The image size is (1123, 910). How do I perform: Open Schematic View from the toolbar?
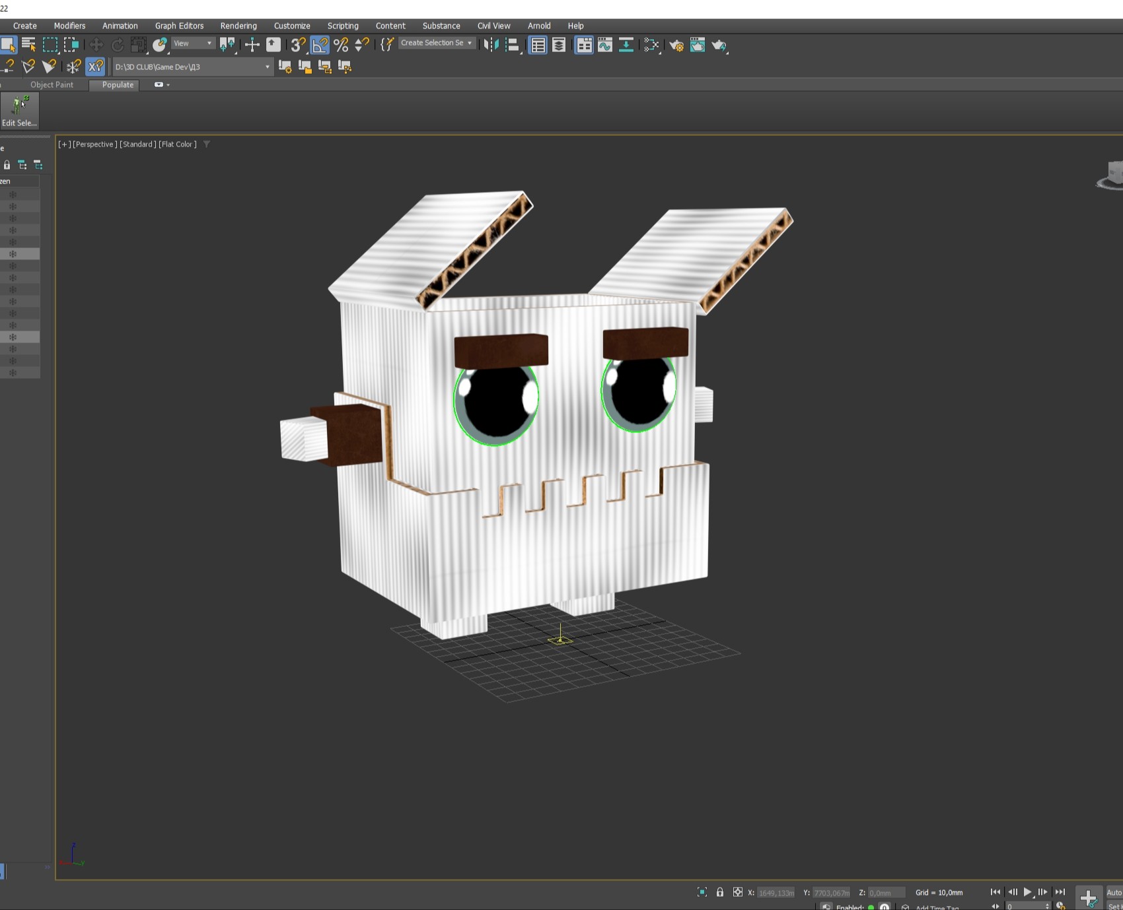tap(626, 45)
